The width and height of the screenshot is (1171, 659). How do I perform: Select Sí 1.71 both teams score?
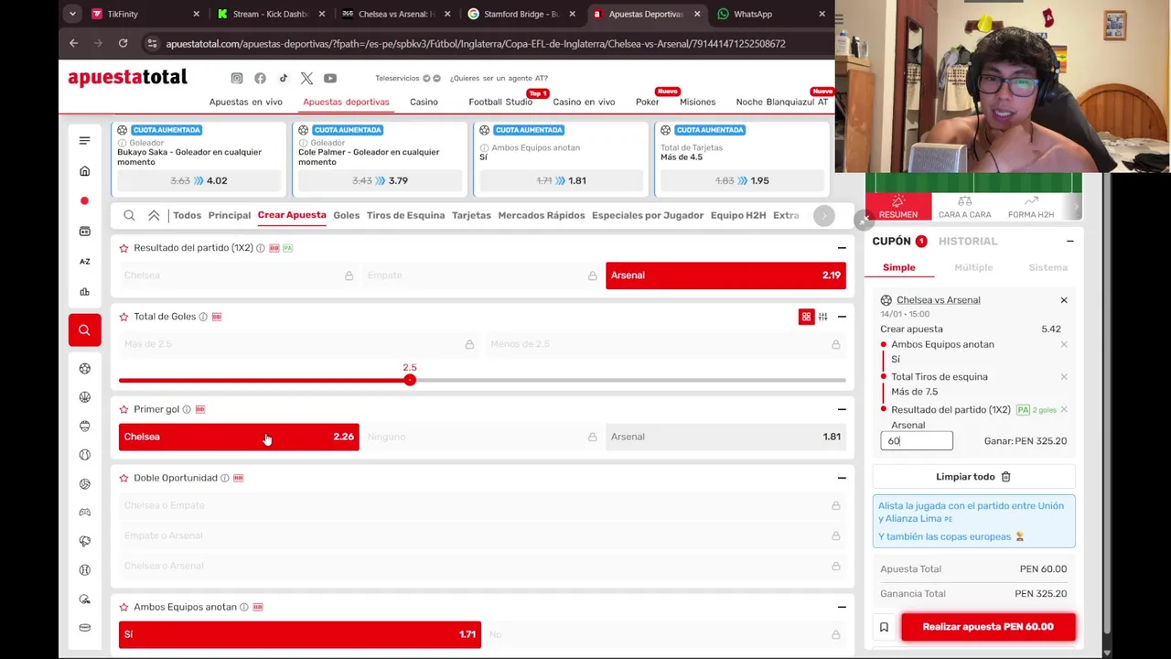click(x=299, y=634)
